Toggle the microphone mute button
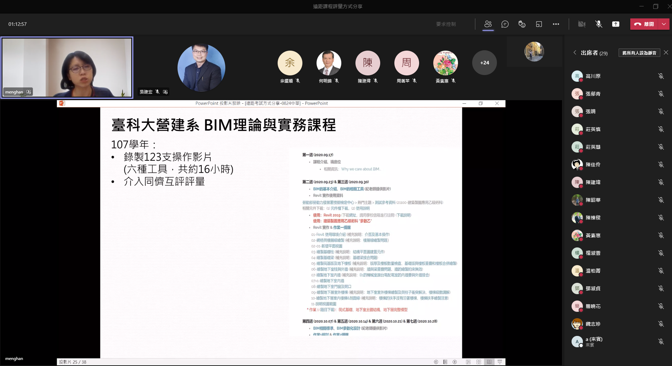672x366 pixels. pos(599,24)
